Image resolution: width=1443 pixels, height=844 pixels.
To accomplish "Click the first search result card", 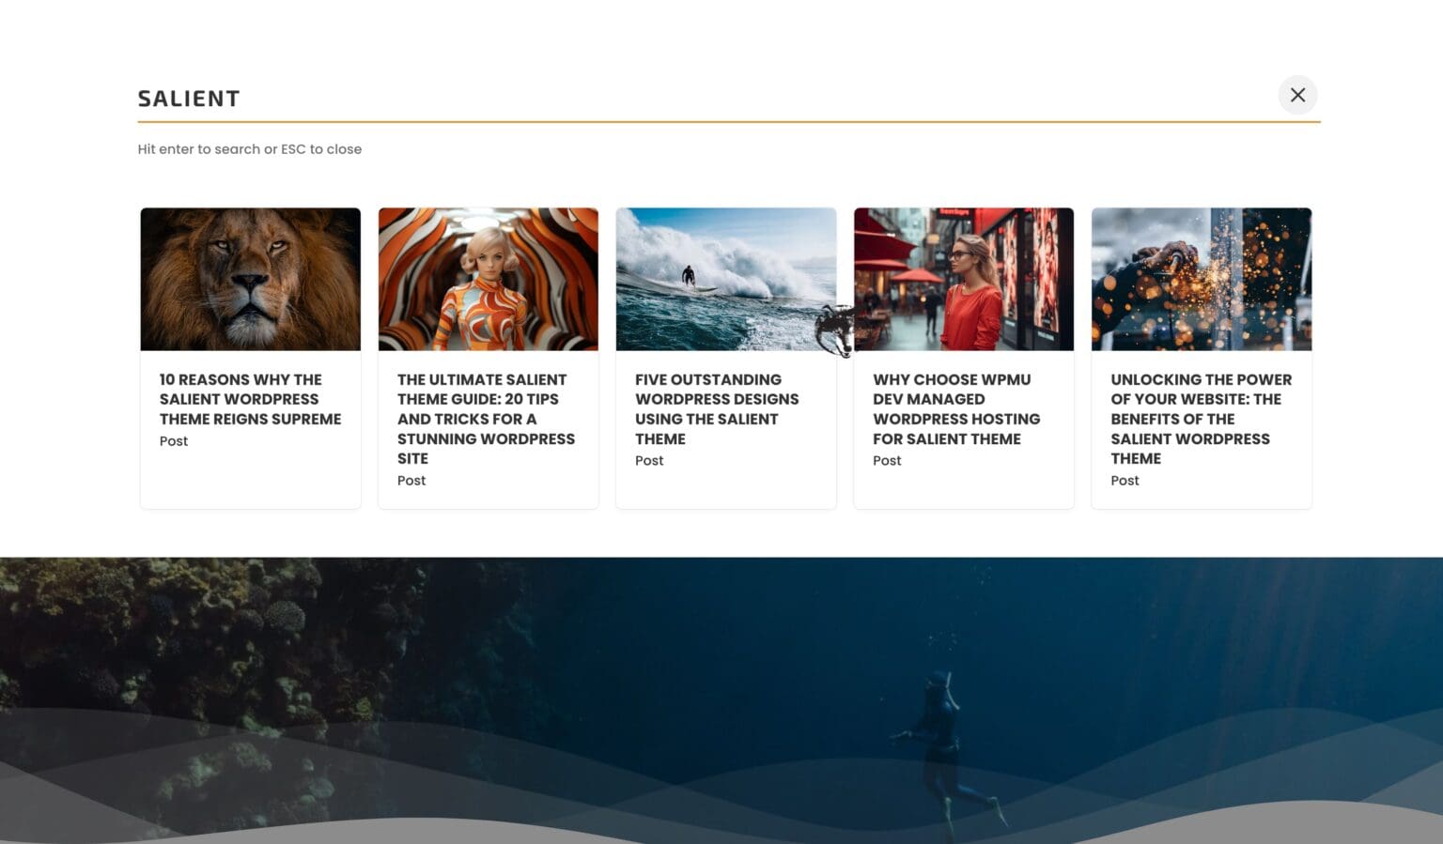I will 250,357.
